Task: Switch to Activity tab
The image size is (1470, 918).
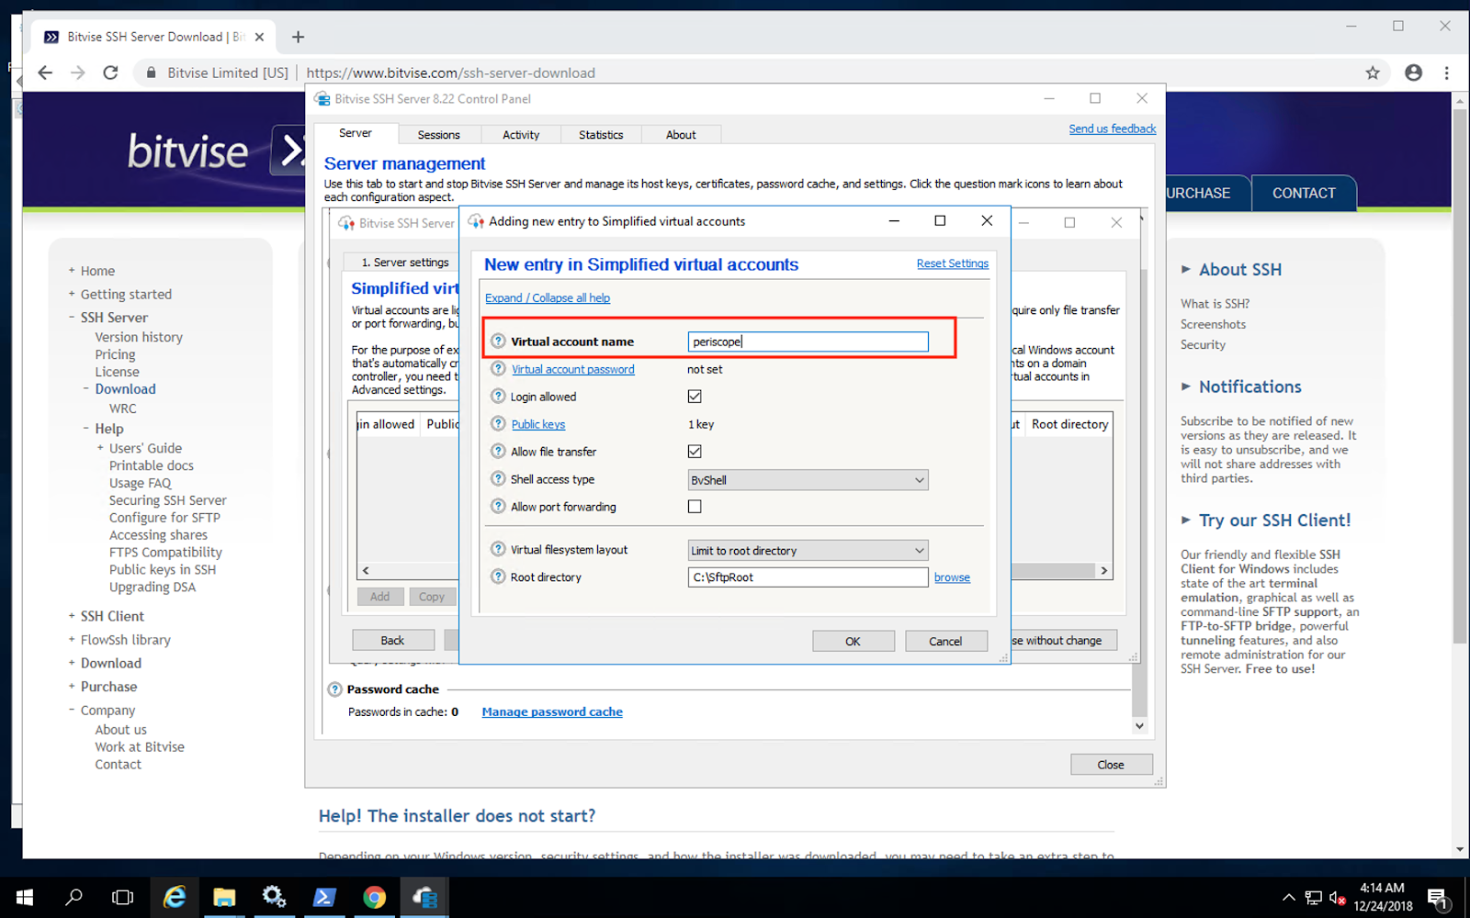Action: pyautogui.click(x=521, y=135)
